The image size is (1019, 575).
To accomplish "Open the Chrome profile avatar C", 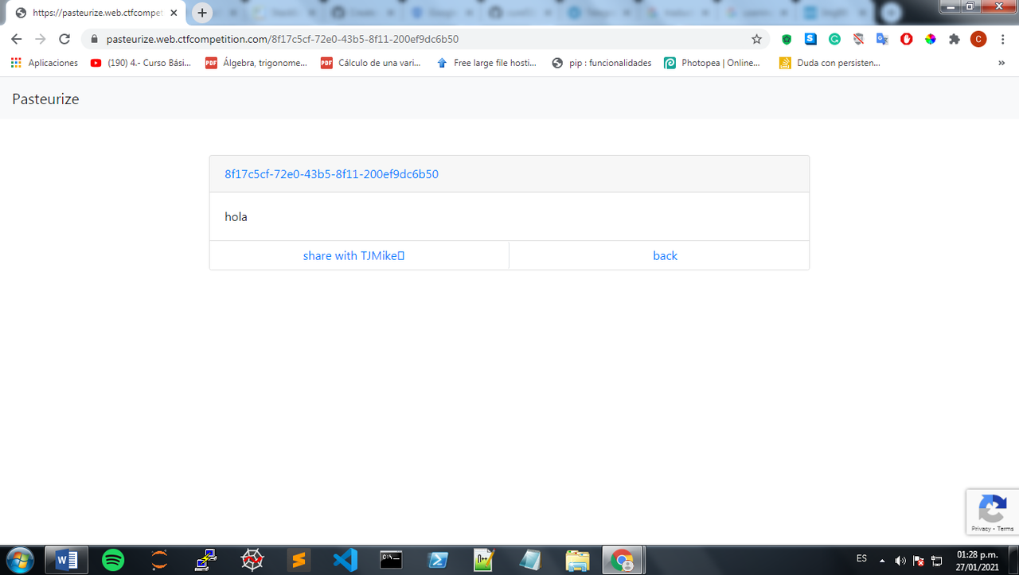I will (978, 39).
